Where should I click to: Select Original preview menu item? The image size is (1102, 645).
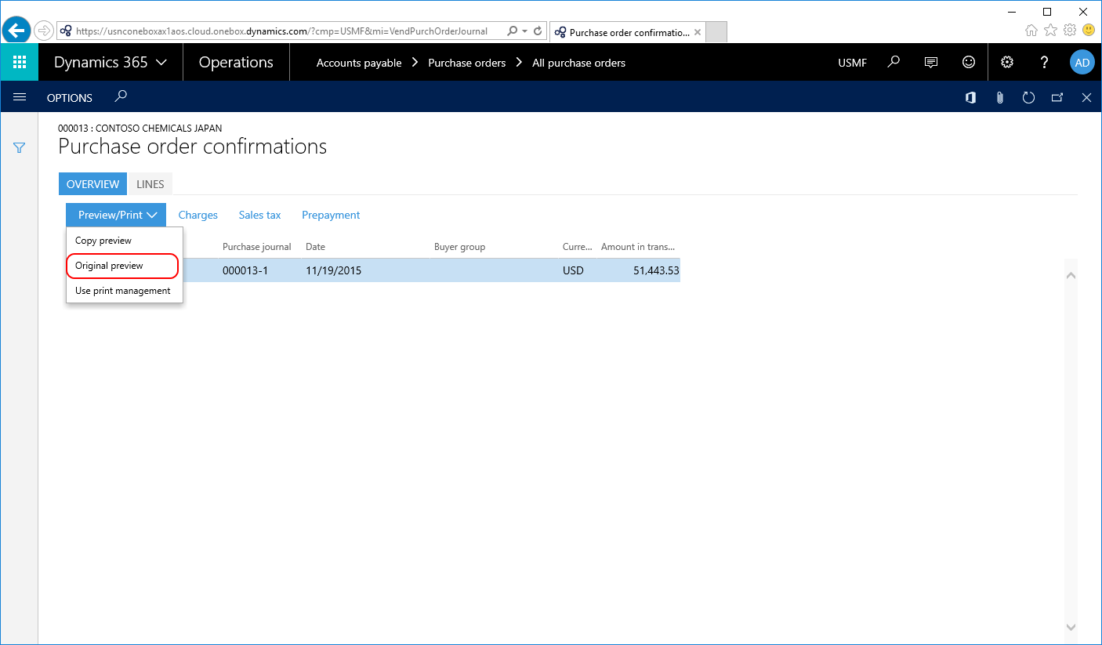125,266
